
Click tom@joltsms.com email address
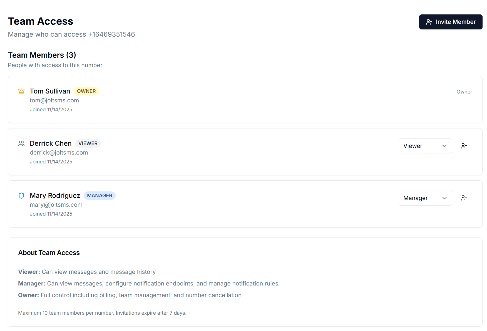(x=54, y=100)
